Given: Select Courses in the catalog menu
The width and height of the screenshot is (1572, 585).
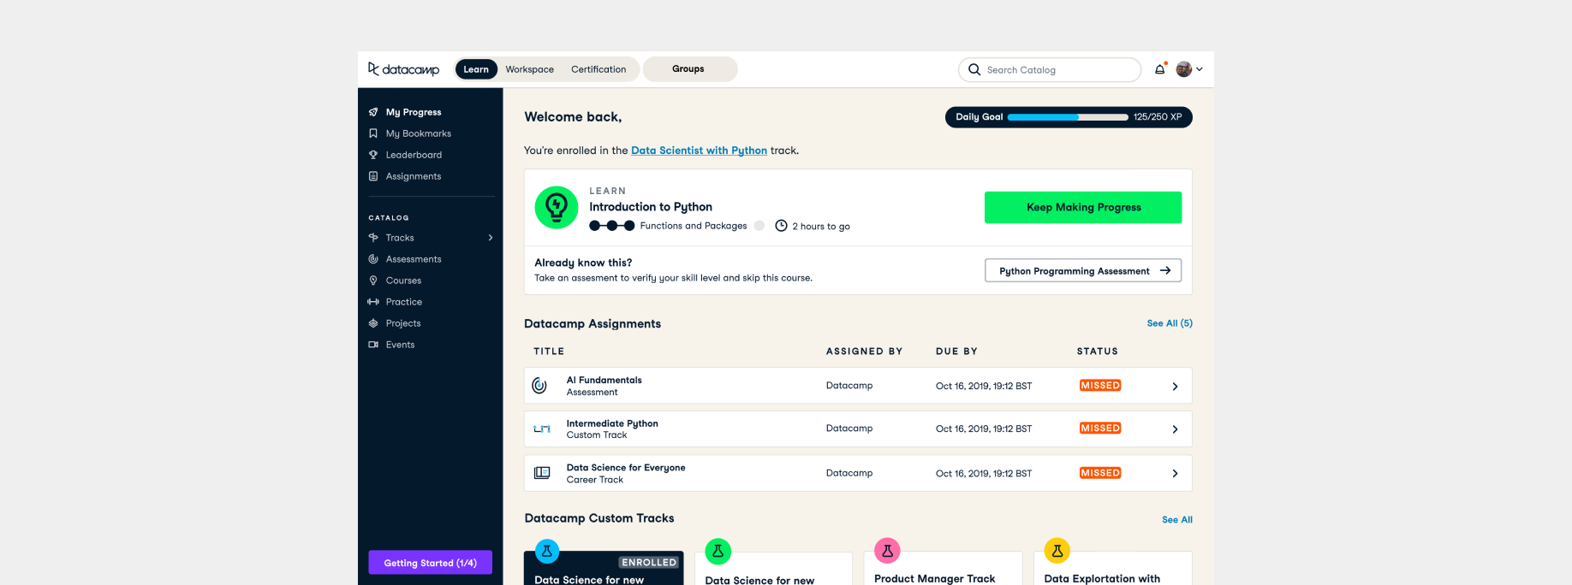Looking at the screenshot, I should (403, 281).
